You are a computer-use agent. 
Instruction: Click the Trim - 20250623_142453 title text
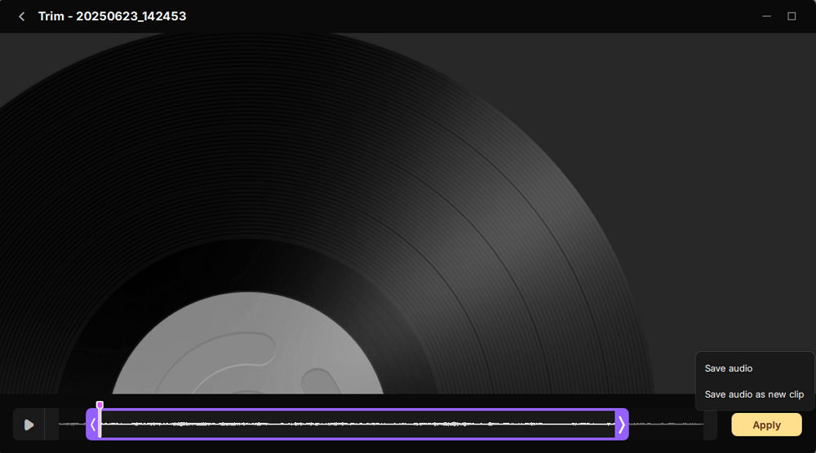112,16
